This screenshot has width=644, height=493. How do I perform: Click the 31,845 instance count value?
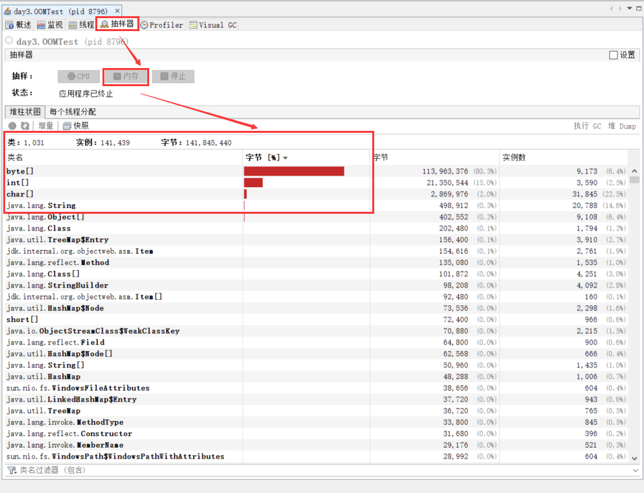(586, 194)
